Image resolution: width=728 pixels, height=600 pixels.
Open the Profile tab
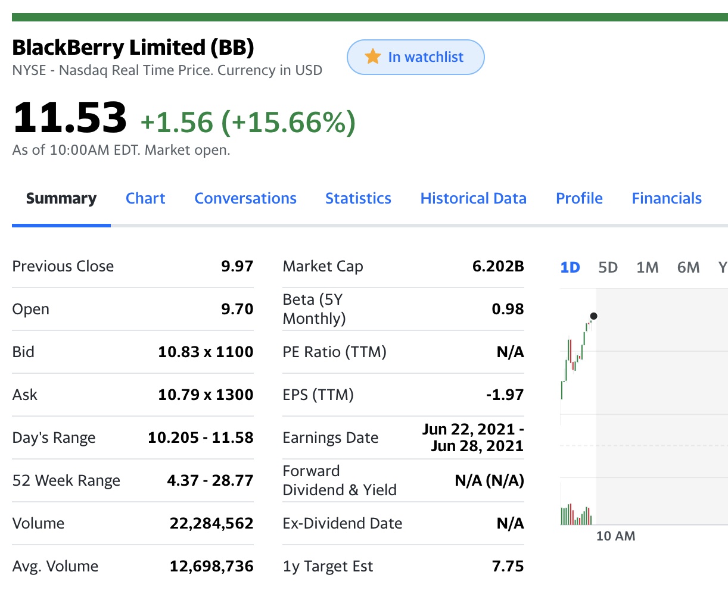pyautogui.click(x=579, y=198)
